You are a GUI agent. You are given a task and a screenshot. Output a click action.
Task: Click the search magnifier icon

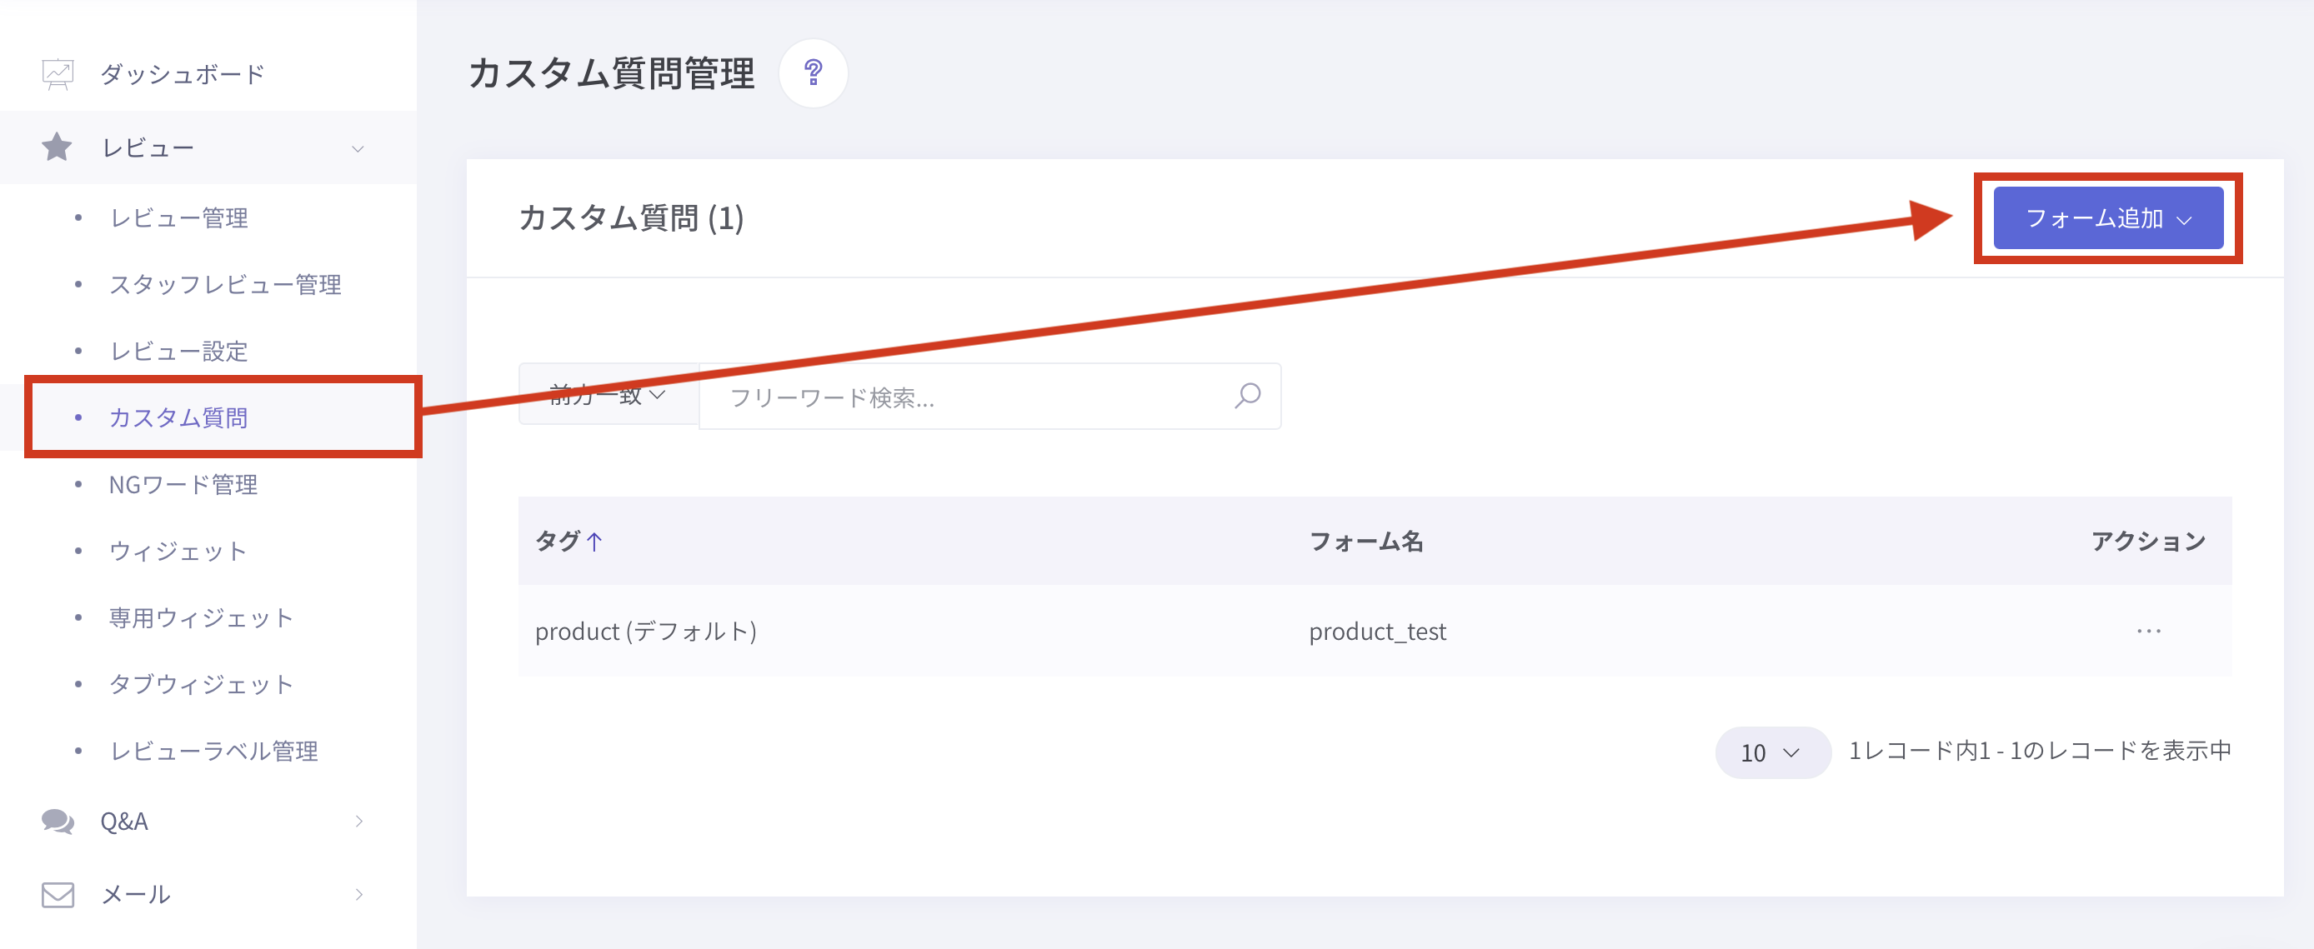click(1248, 396)
